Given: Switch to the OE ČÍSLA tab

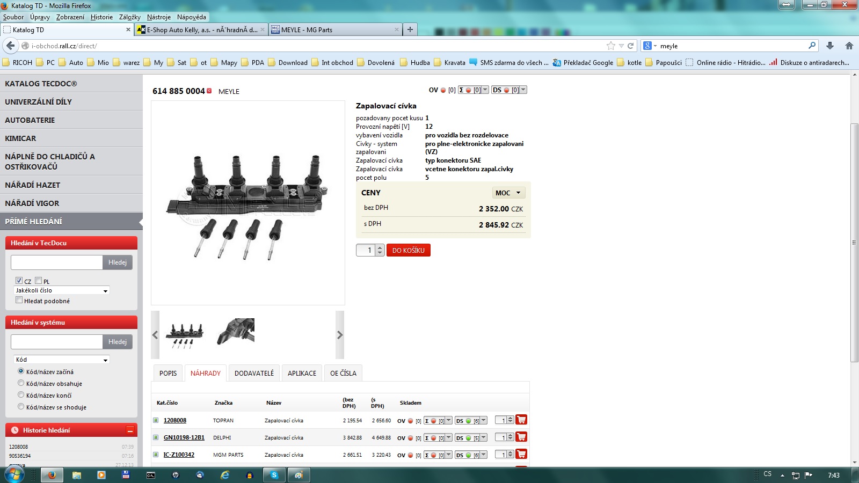Looking at the screenshot, I should [x=343, y=373].
